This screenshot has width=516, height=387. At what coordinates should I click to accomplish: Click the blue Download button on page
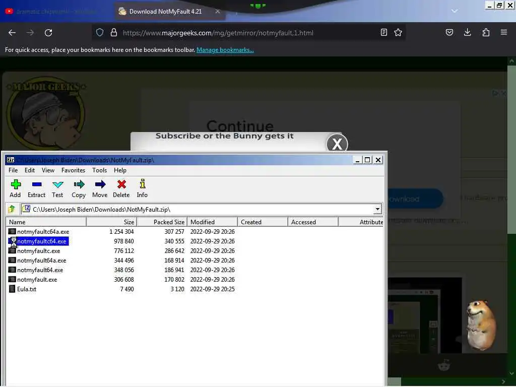pyautogui.click(x=415, y=199)
